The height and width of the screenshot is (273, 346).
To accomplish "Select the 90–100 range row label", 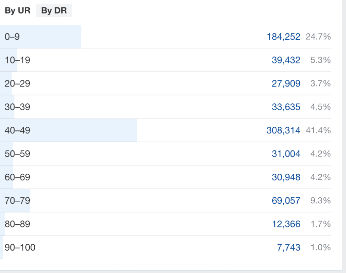I will click(20, 247).
